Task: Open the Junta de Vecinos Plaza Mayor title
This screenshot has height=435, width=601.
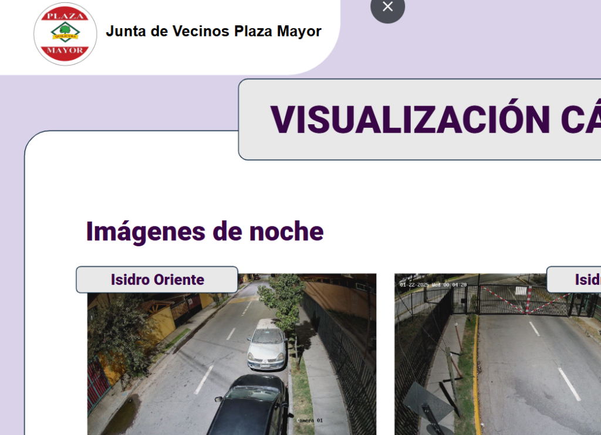Action: coord(213,31)
